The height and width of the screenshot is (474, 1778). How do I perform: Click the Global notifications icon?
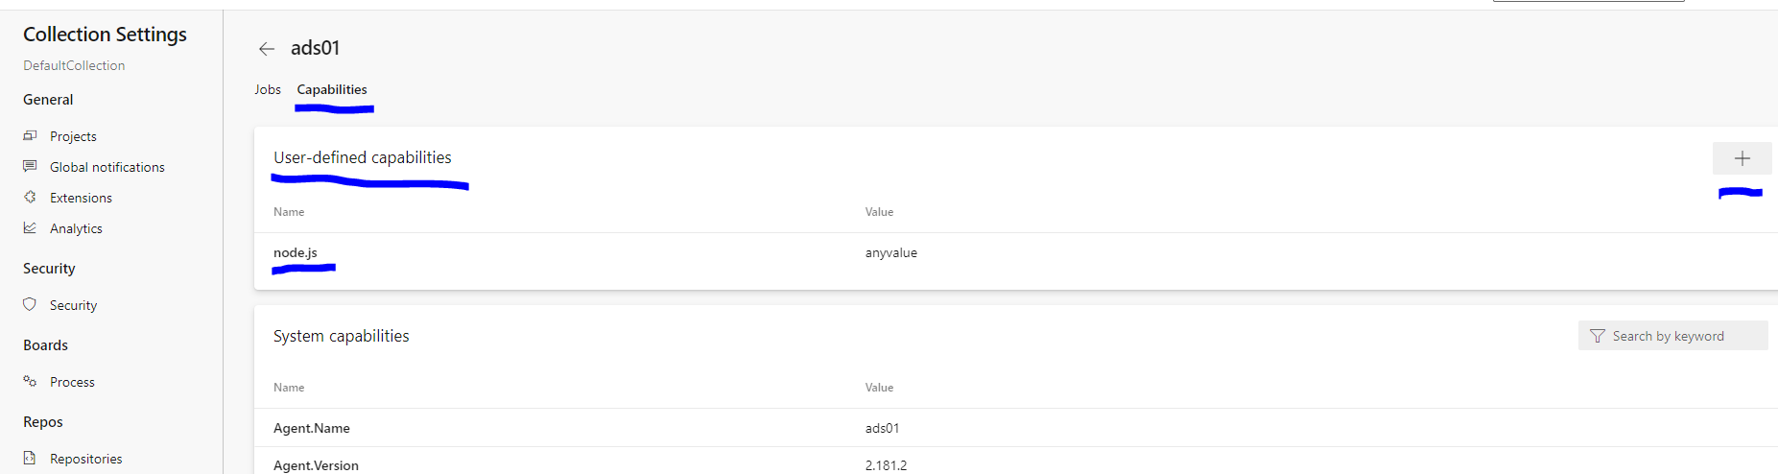pos(31,167)
